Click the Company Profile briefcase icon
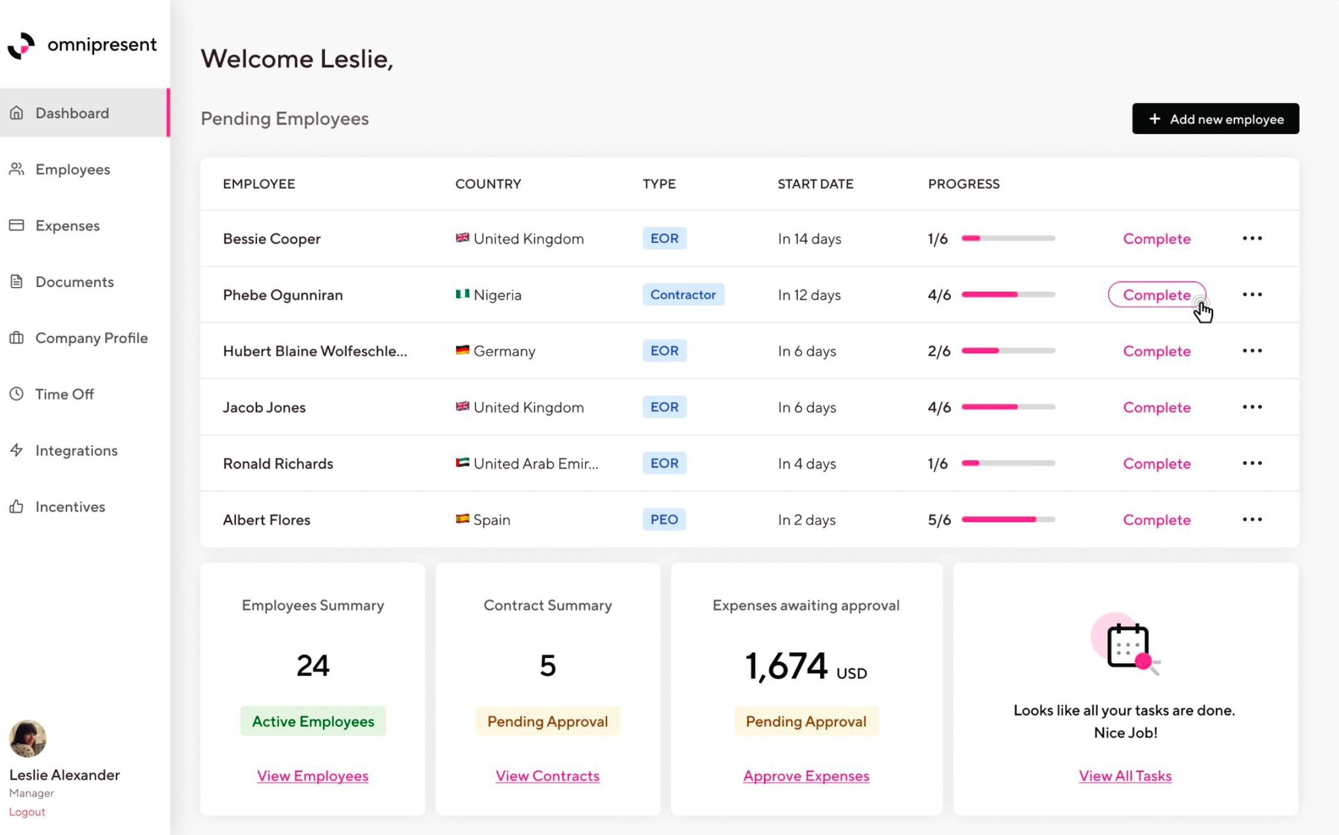Image resolution: width=1339 pixels, height=835 pixels. pyautogui.click(x=16, y=338)
